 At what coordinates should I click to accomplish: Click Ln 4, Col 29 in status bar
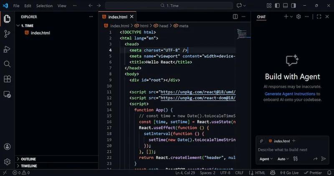(185, 173)
